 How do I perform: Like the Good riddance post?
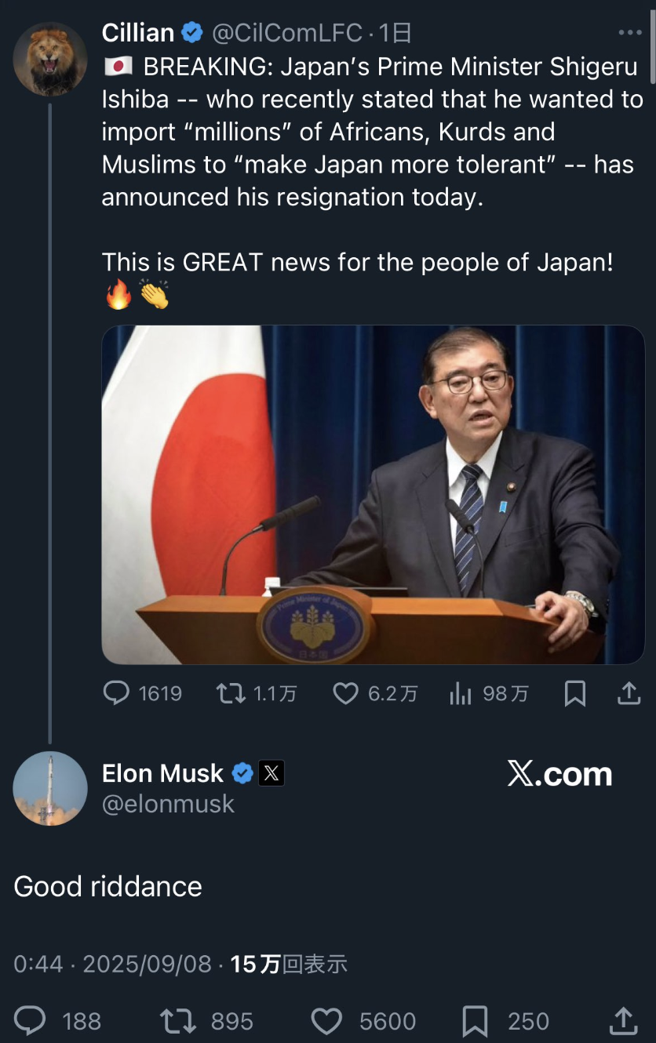pyautogui.click(x=326, y=1021)
